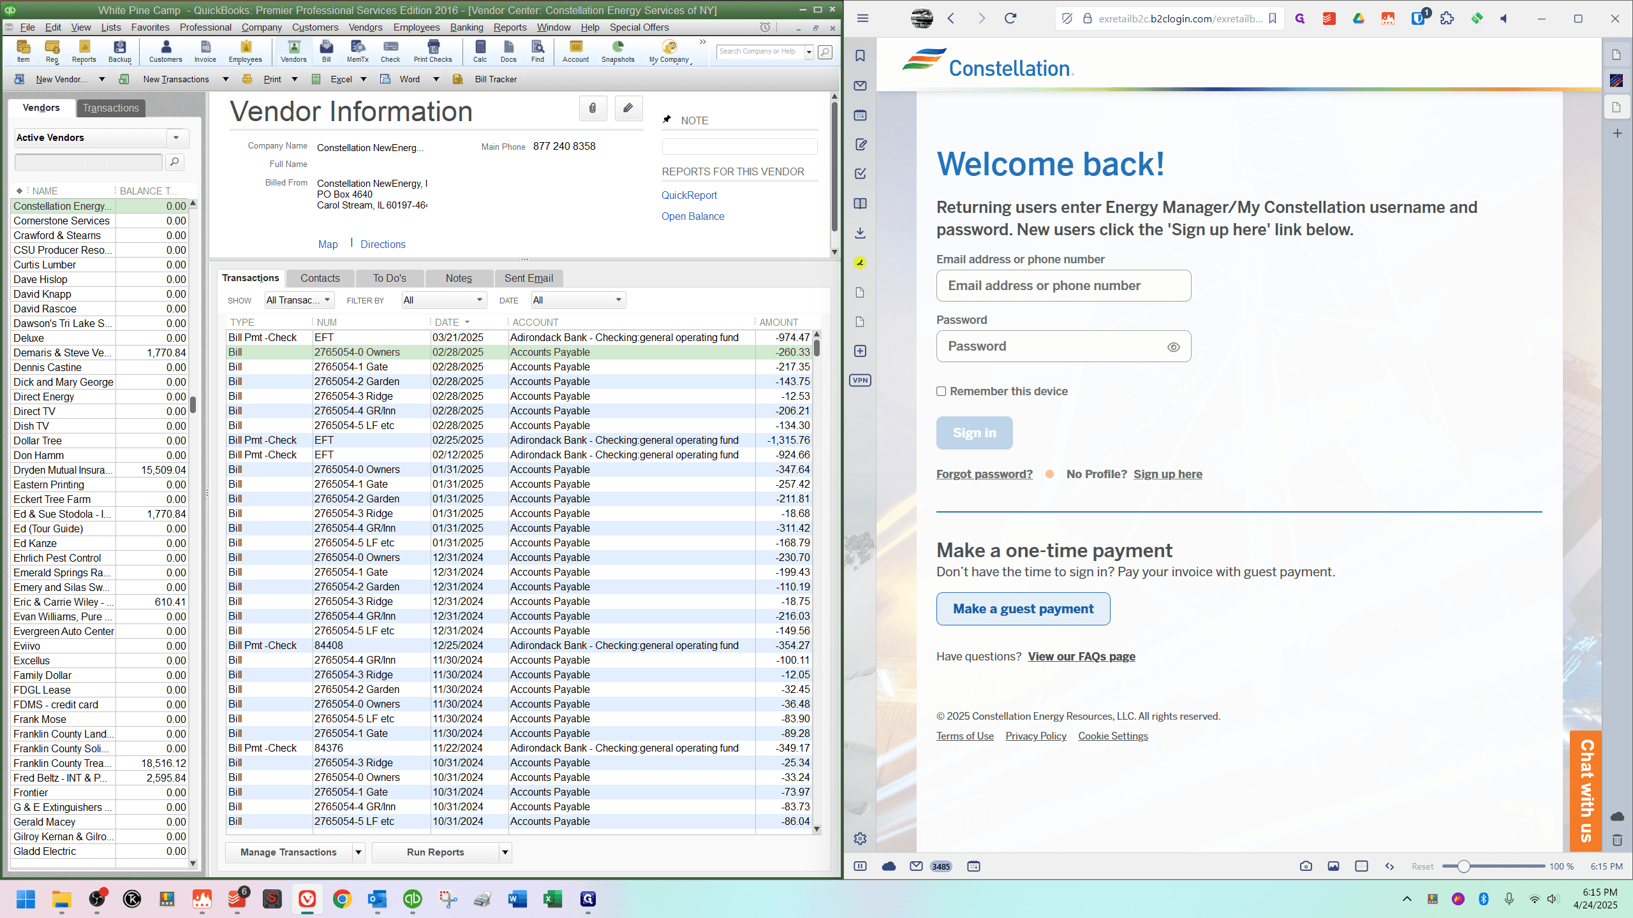Screen dimensions: 1633x918
Task: Open the SHOW All Transactions dropdown
Action: [299, 300]
